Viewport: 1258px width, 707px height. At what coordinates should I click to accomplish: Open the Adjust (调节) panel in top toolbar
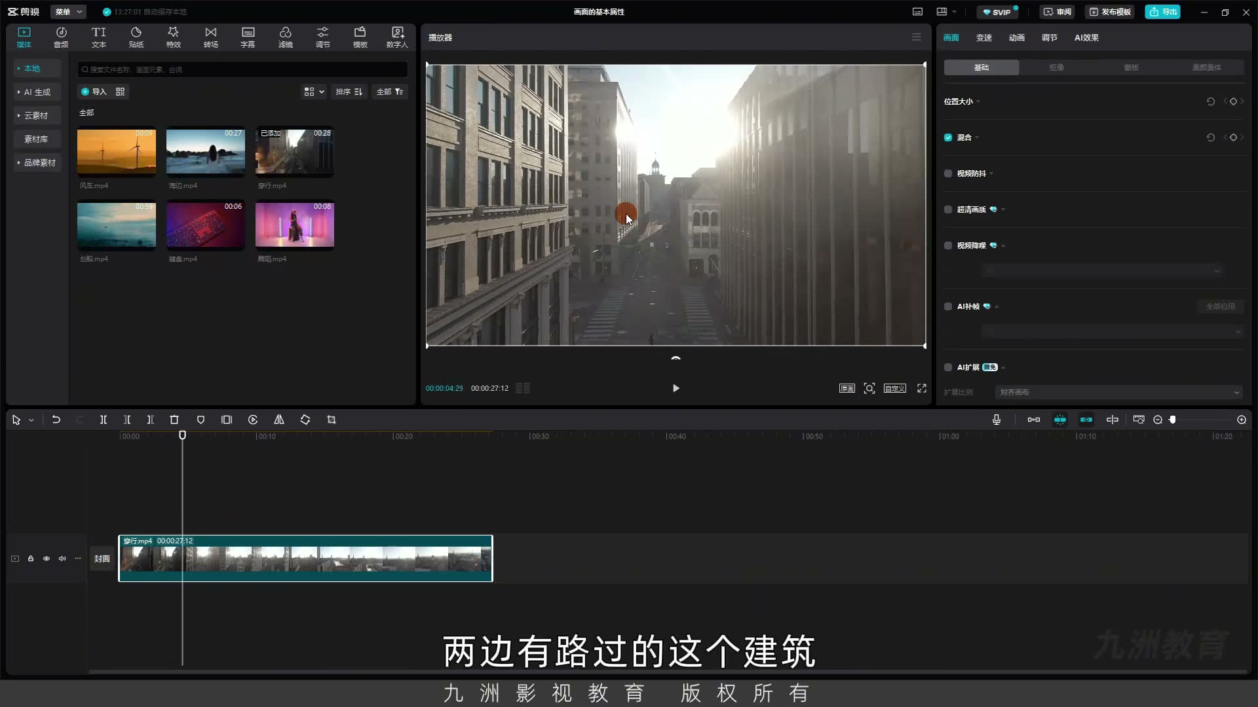(x=322, y=37)
